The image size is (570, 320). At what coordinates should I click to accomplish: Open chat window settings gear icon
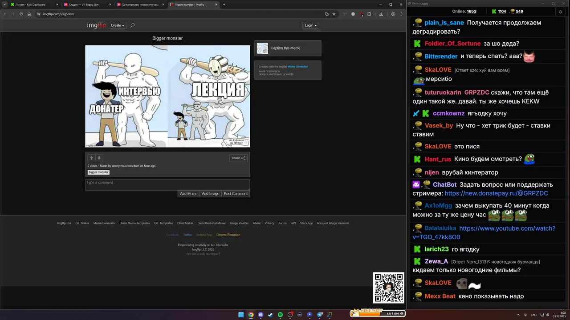[x=561, y=12]
